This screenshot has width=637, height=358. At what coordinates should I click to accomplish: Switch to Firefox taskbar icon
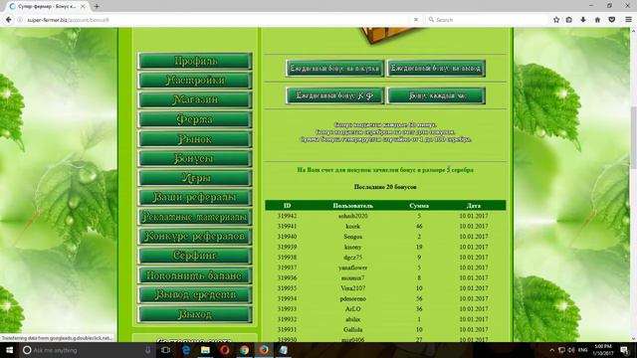[264, 350]
